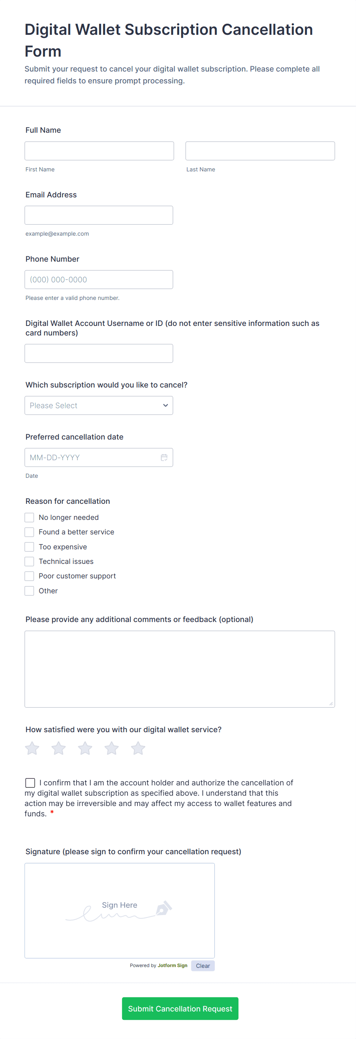Click the dropdown chevron for subscription selection

tap(165, 406)
